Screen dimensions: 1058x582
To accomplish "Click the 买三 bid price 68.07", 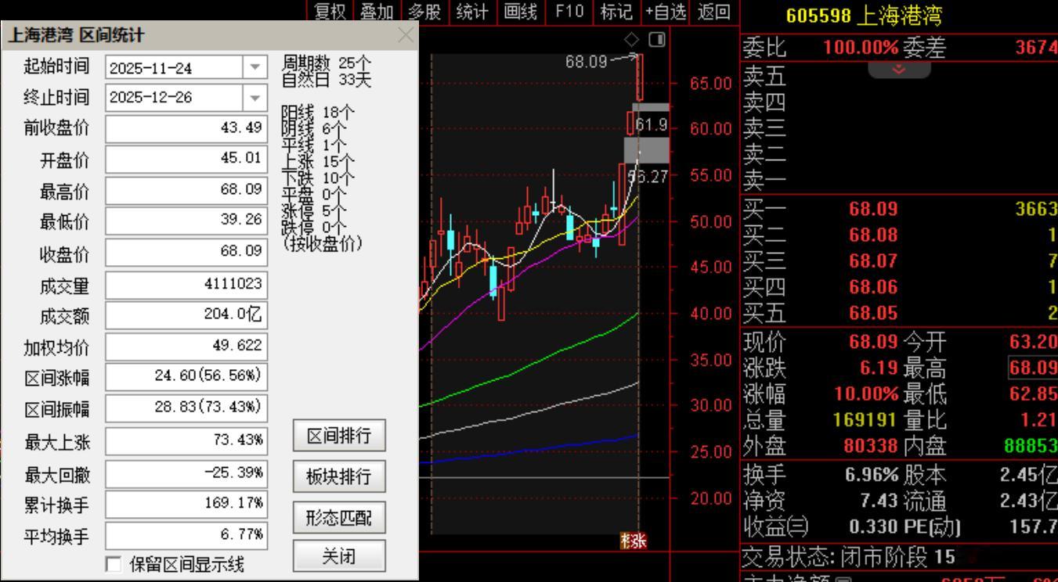I will pos(873,260).
